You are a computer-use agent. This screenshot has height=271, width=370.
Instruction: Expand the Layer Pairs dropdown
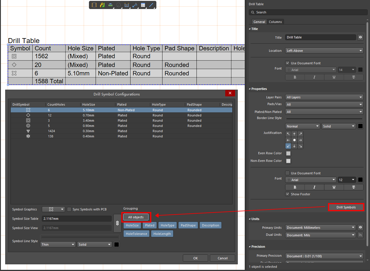point(324,97)
